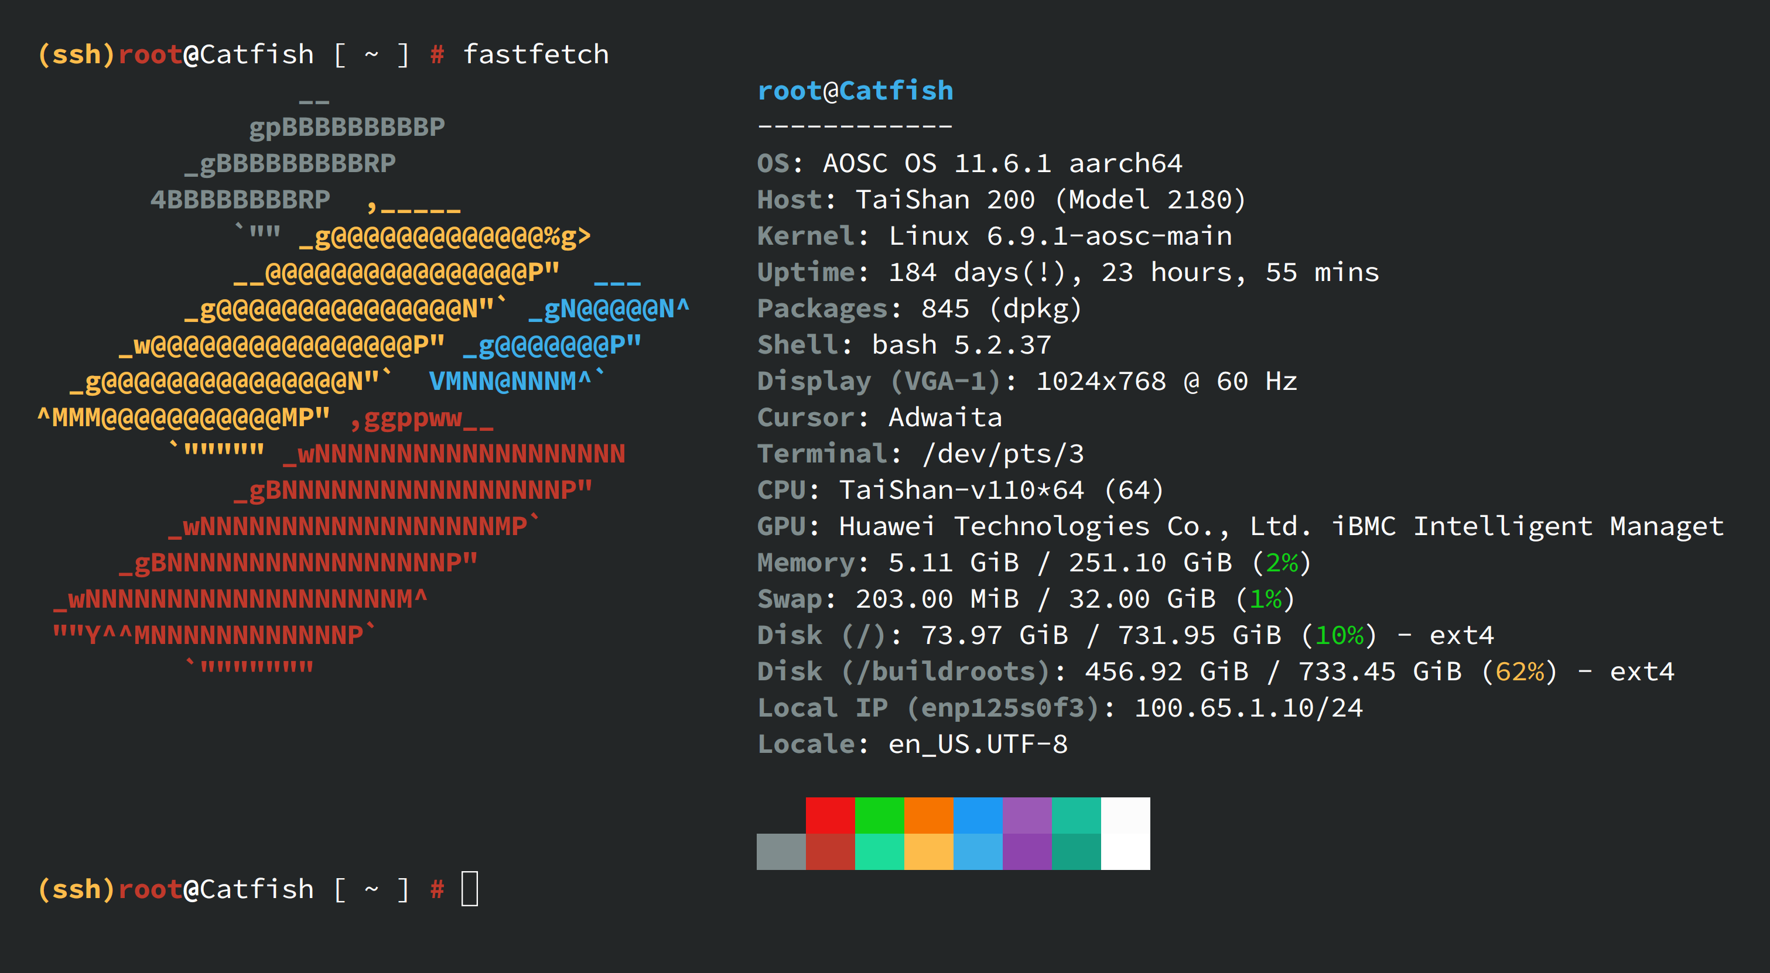Click the Local IP address 100.65.1.10/24

point(1248,708)
